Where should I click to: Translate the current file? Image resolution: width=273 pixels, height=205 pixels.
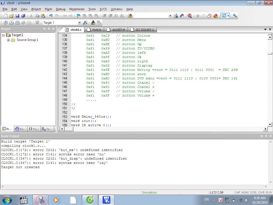[x=6, y=23]
